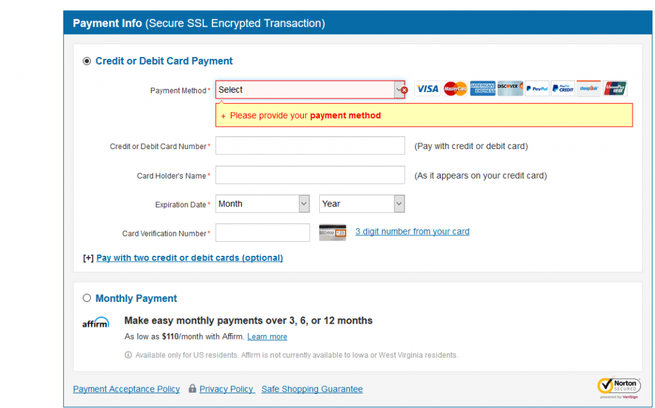Click the Visa card logo

[x=427, y=89]
